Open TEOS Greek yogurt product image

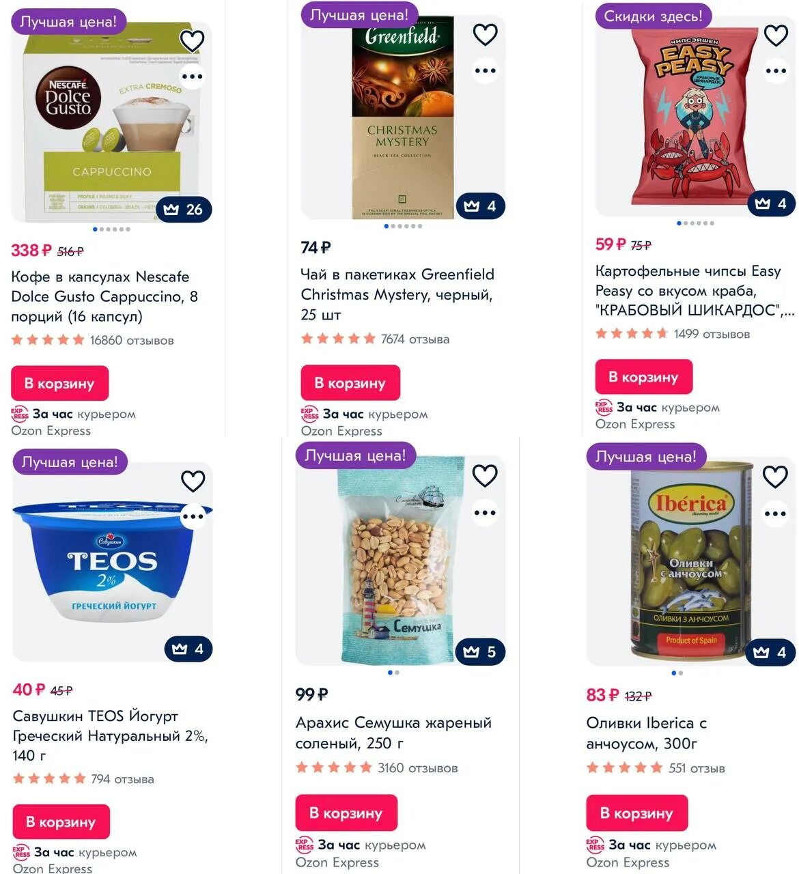click(113, 563)
